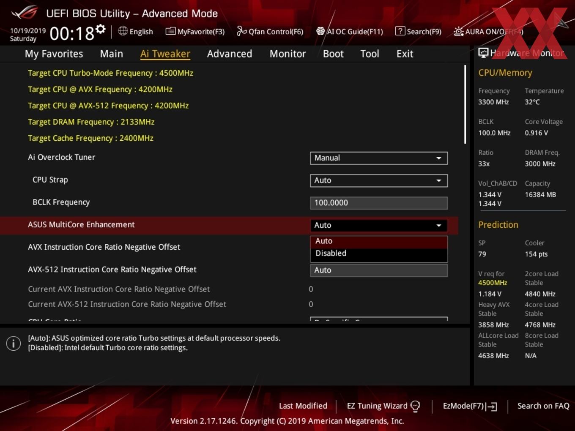Click the settings list scrollbar
The height and width of the screenshot is (431, 575).
click(x=465, y=104)
